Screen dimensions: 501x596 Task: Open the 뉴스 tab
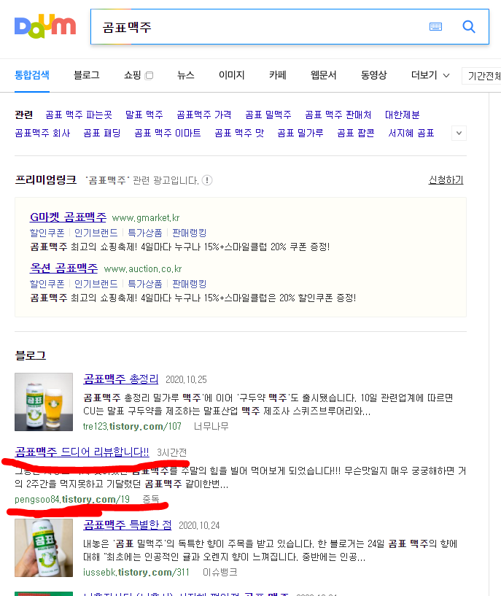point(186,75)
